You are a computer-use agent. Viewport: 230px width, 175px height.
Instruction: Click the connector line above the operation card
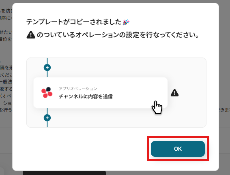pos(47,74)
